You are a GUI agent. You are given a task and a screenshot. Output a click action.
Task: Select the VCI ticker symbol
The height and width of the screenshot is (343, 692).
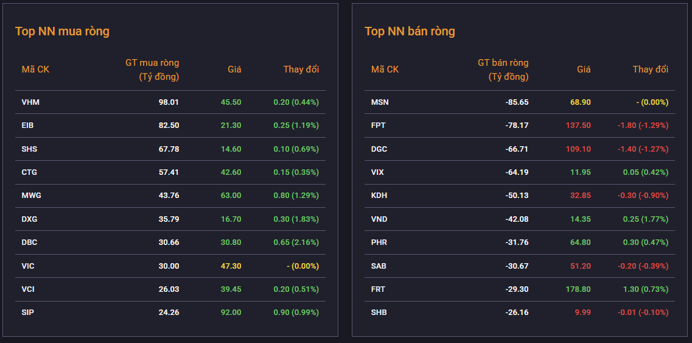(28, 289)
